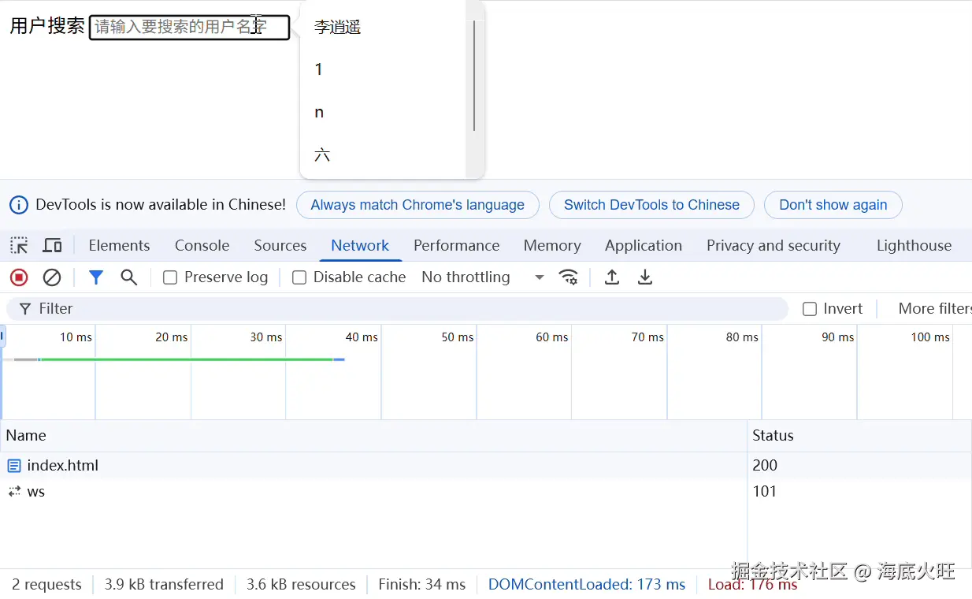972x599 pixels.
Task: Choose the suggestion 六
Action: pos(384,154)
